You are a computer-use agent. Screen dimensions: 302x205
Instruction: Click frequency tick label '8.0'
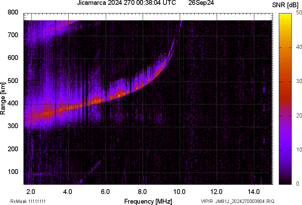142,192
